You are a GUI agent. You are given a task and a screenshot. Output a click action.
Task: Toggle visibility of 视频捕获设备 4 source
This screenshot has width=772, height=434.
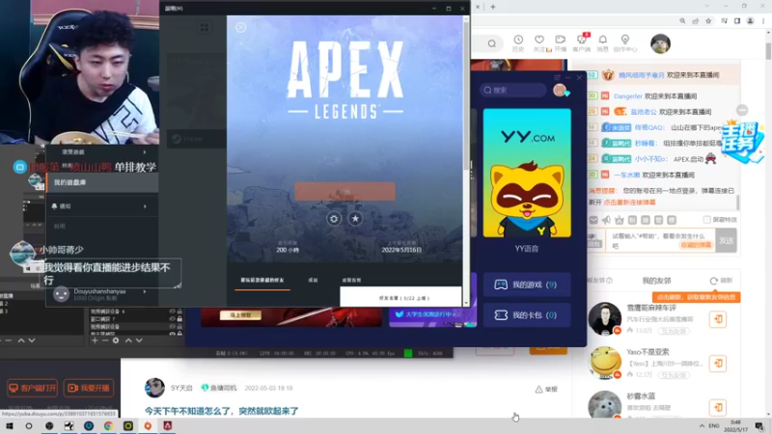tap(172, 312)
